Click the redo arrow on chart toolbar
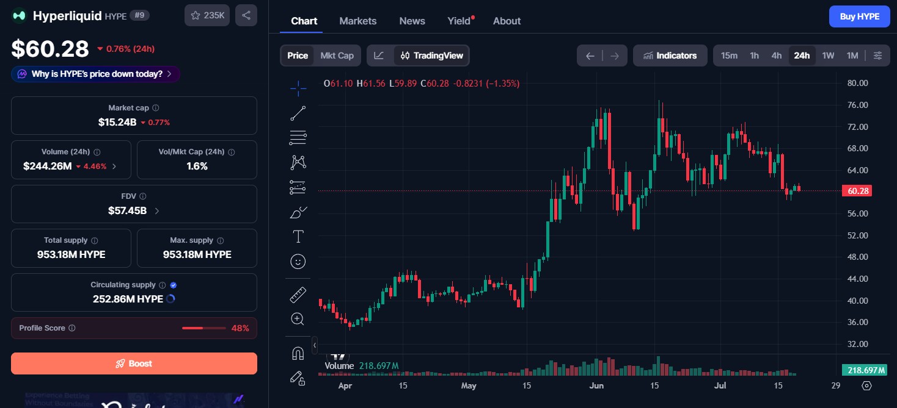897x408 pixels. coord(615,55)
